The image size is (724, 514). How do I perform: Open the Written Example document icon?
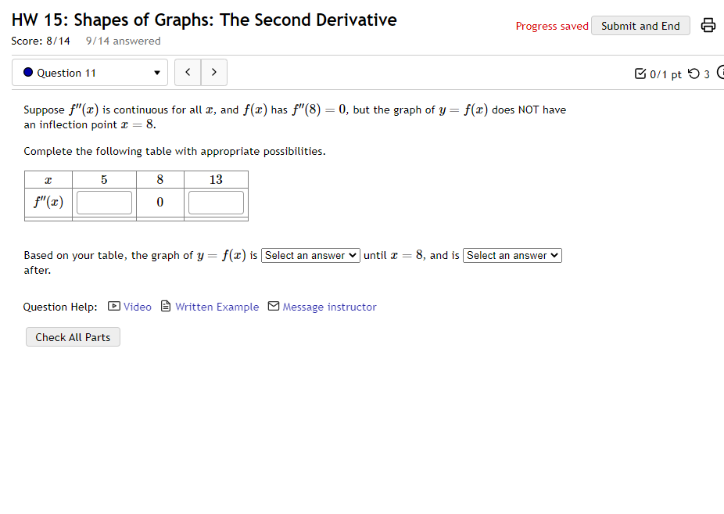tap(165, 306)
